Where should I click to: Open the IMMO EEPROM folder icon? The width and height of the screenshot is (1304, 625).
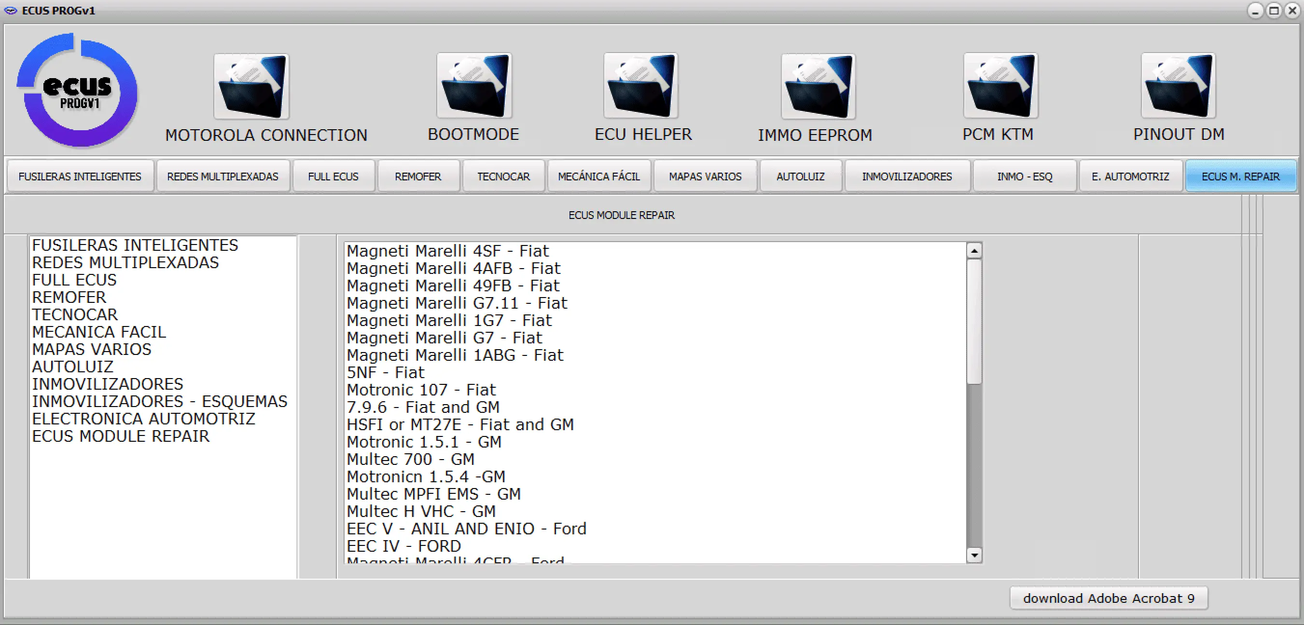[818, 86]
